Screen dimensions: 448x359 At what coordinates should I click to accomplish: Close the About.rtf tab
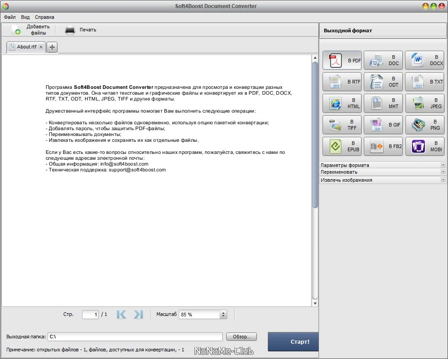point(41,47)
